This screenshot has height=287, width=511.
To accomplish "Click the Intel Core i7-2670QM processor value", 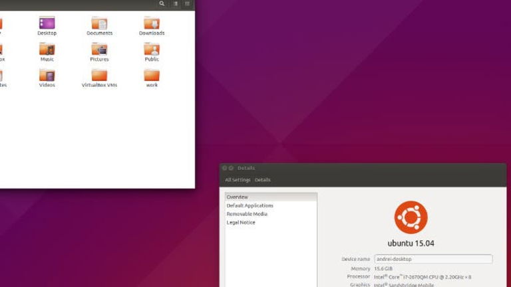I will pyautogui.click(x=423, y=277).
